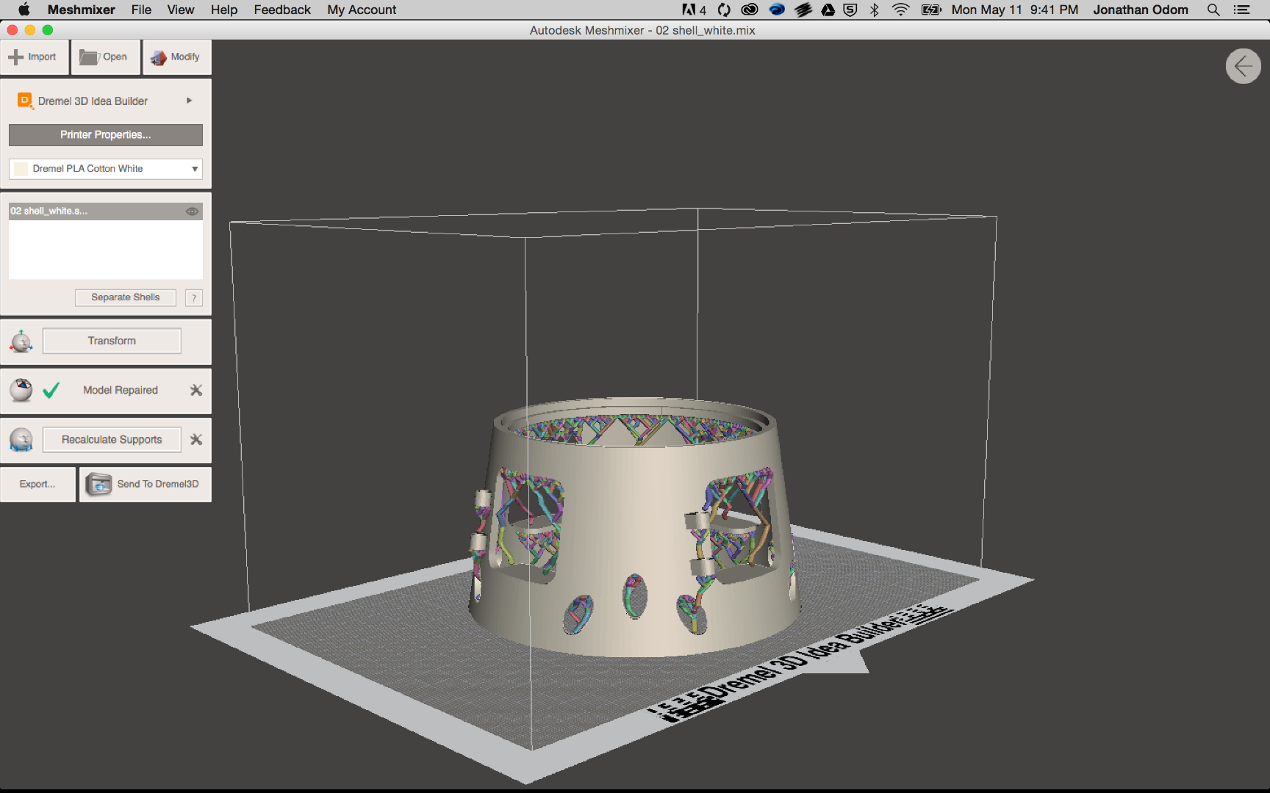This screenshot has height=793, width=1270.
Task: Click the Export... button
Action: tap(37, 485)
